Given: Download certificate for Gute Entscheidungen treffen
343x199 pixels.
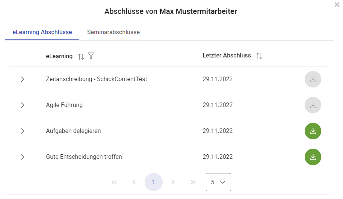Looking at the screenshot, I should point(313,157).
